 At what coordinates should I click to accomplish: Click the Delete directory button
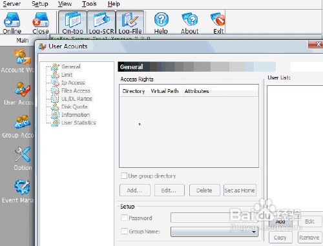205,190
